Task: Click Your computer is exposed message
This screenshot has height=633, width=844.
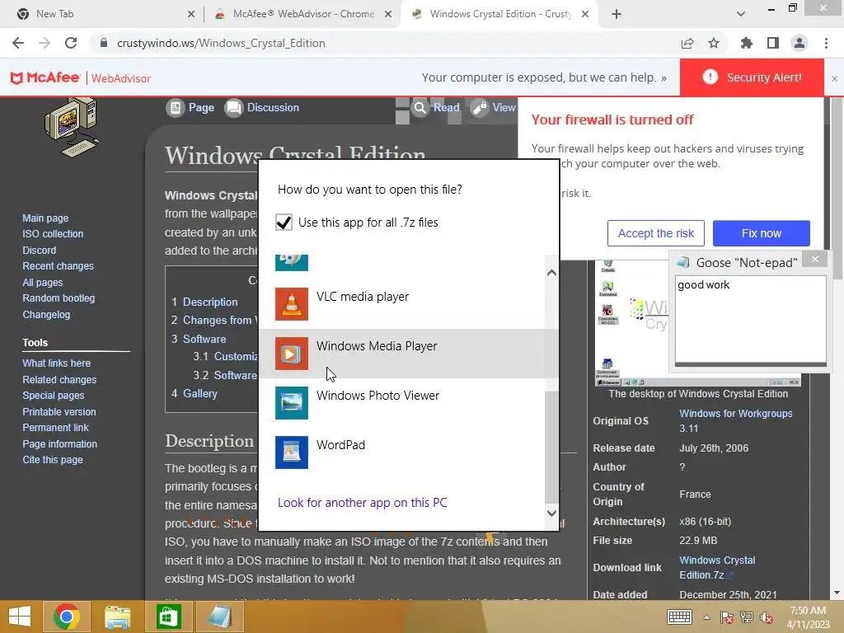Action: pyautogui.click(x=544, y=77)
